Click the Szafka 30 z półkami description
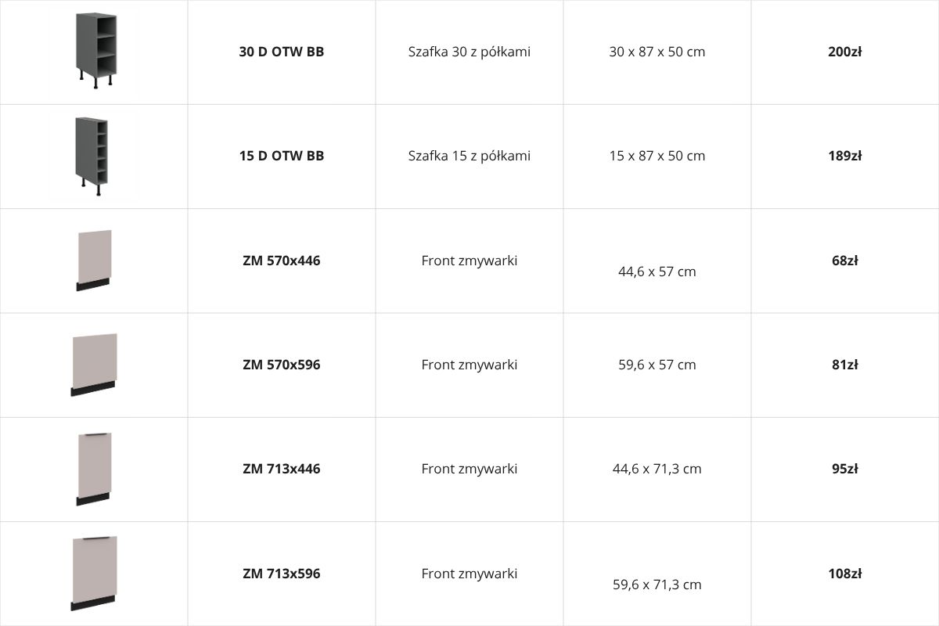This screenshot has height=626, width=939. pyautogui.click(x=469, y=52)
